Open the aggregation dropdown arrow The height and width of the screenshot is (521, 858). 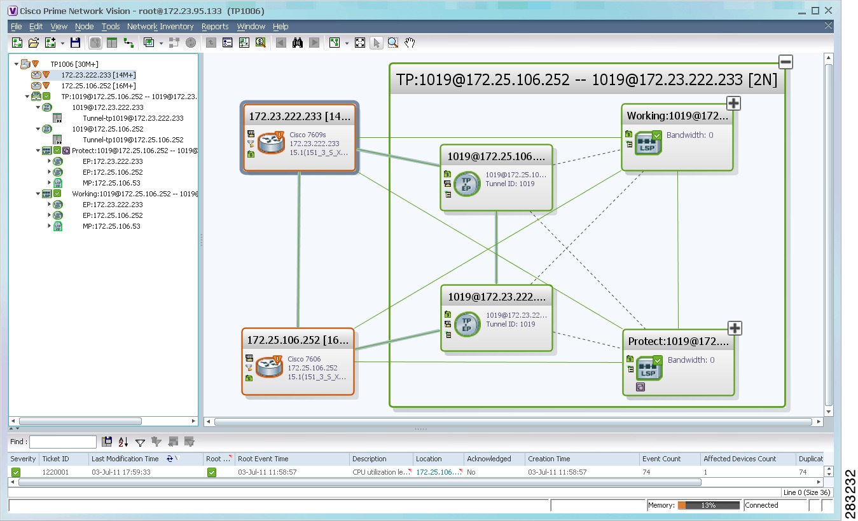(161, 43)
